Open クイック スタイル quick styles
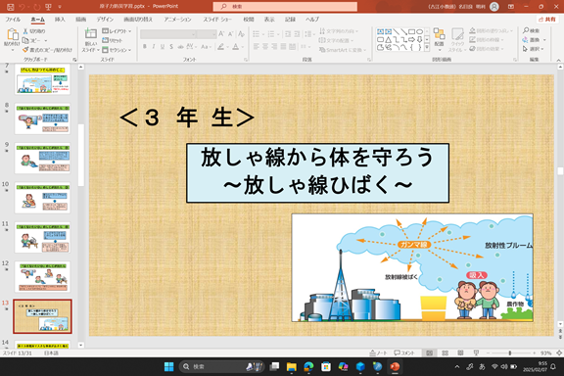 click(x=457, y=39)
